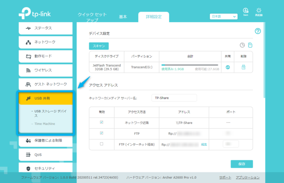Enable the FTP (インターネット経由) checkbox
Screen dimensions: 284x183
101,144
